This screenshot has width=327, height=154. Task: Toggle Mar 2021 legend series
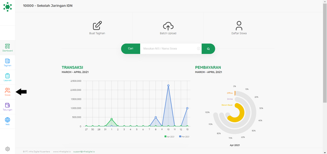pyautogui.click(x=184, y=136)
